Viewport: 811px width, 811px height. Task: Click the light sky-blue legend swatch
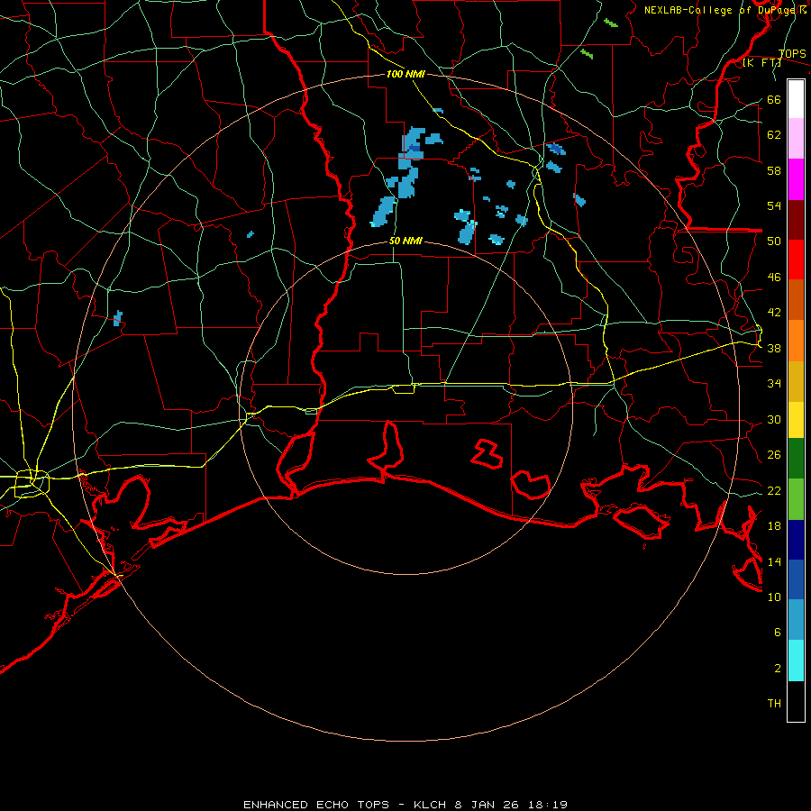[796, 620]
